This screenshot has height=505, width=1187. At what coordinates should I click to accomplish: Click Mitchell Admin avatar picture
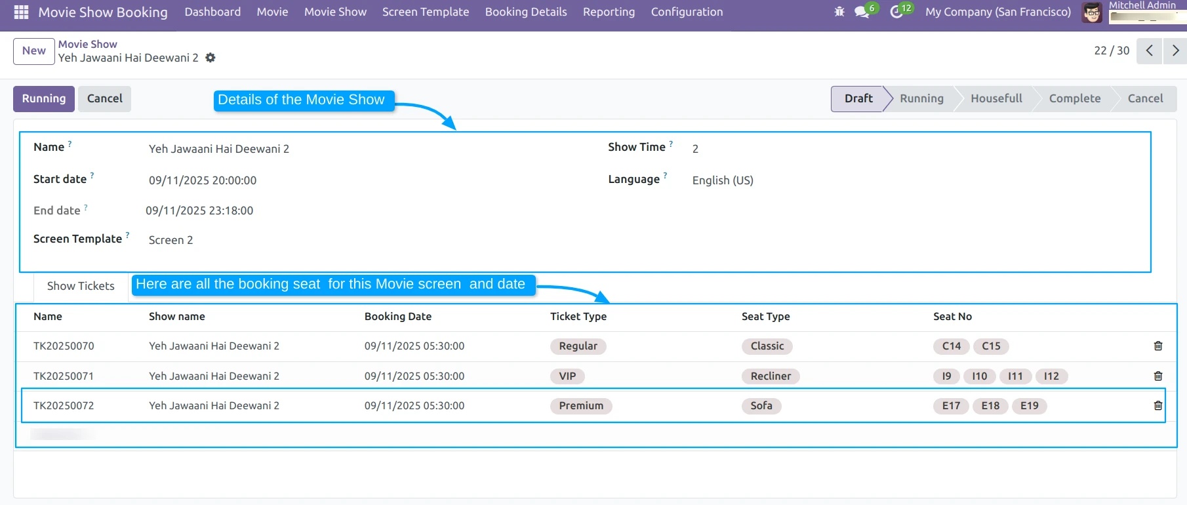click(x=1092, y=12)
